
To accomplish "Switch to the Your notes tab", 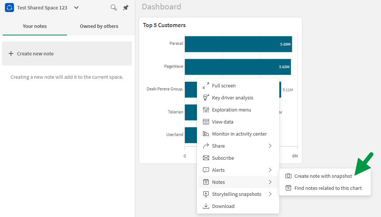I will coord(35,26).
